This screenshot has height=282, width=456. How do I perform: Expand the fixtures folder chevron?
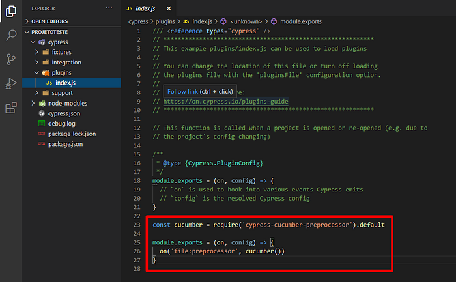coord(36,52)
